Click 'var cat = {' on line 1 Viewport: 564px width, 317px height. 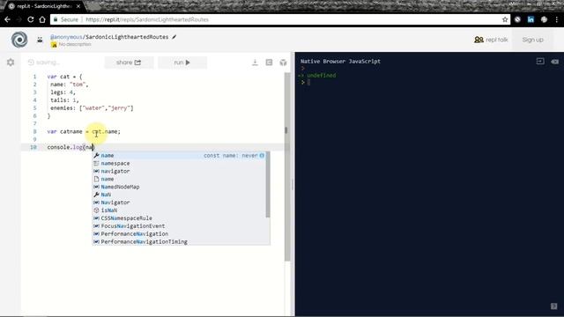click(64, 77)
